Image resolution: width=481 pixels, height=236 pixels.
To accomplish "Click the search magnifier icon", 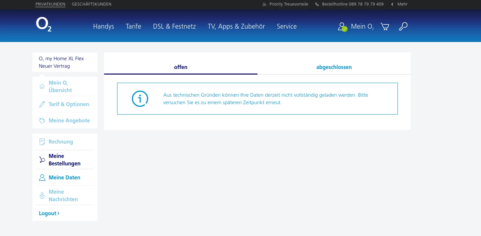I will 403,27.
